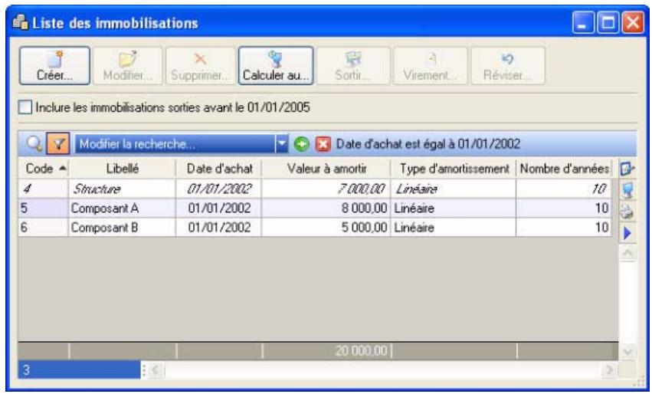Viewport: 652px width, 394px height.
Task: Click the Réviser... toolbar button
Action: click(x=508, y=66)
